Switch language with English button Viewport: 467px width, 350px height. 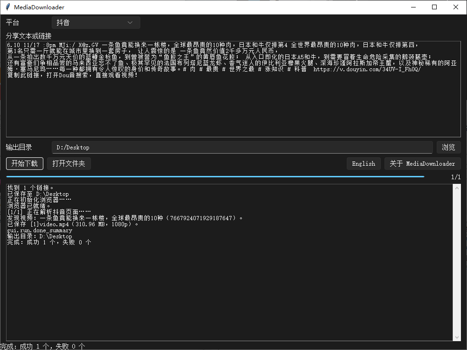(364, 163)
